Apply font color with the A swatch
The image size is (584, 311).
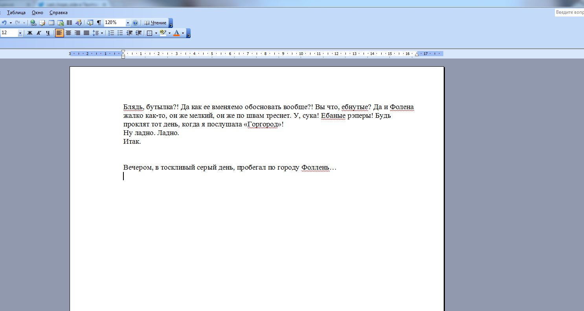pyautogui.click(x=176, y=33)
